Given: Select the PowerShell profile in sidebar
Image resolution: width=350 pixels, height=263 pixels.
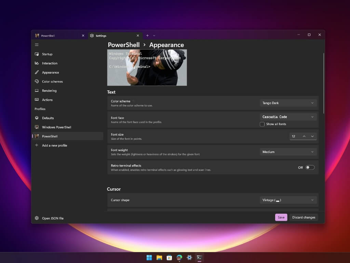Looking at the screenshot, I should pyautogui.click(x=68, y=136).
